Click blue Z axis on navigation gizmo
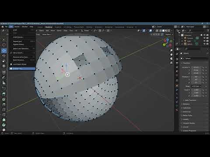This screenshot has width=210, height=157. tap(168, 40)
